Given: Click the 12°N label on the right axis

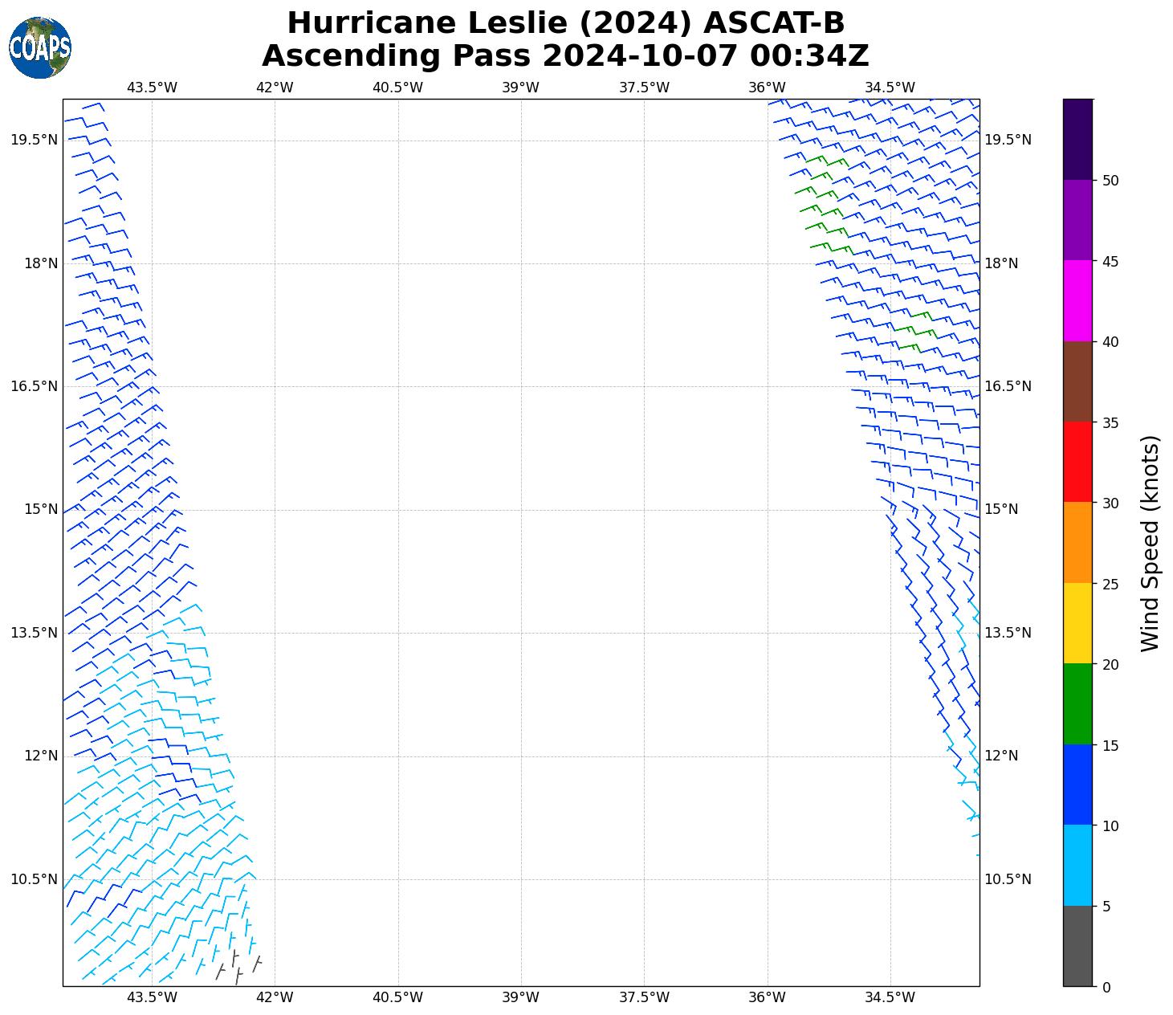Looking at the screenshot, I should coord(1001,756).
